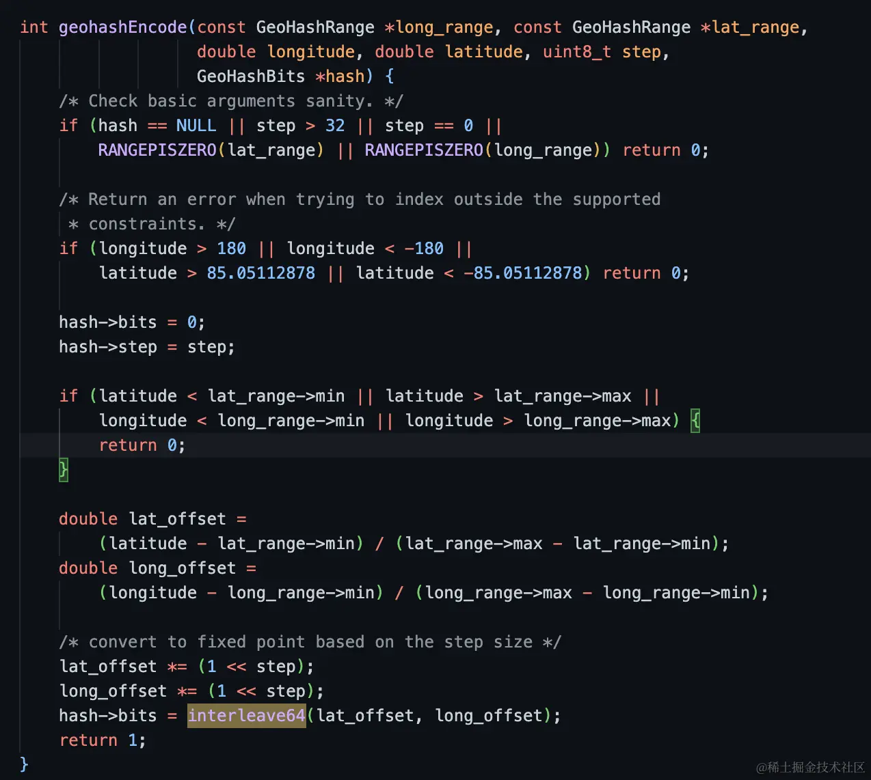Click the RANGEPISZERO call for long_range

coord(423,150)
